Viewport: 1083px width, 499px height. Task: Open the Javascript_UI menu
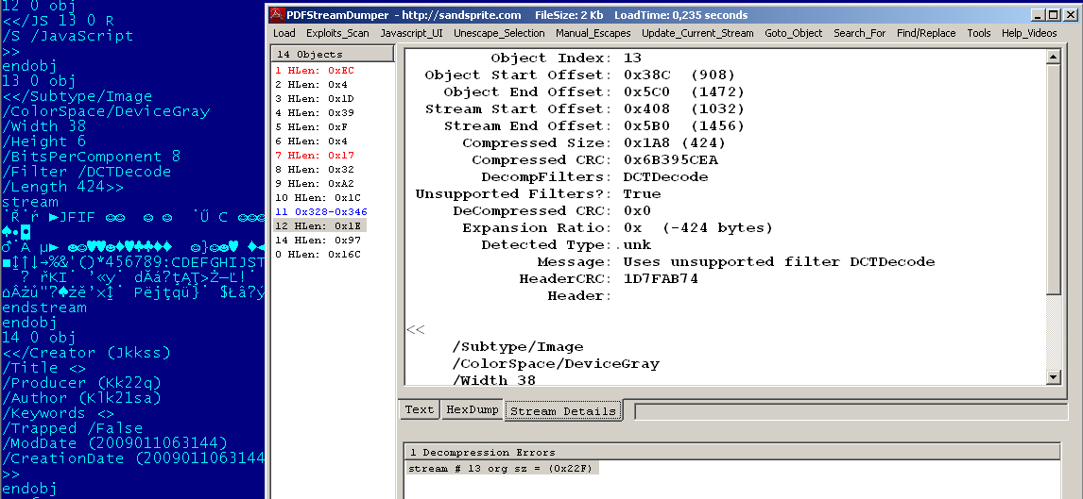(x=411, y=33)
